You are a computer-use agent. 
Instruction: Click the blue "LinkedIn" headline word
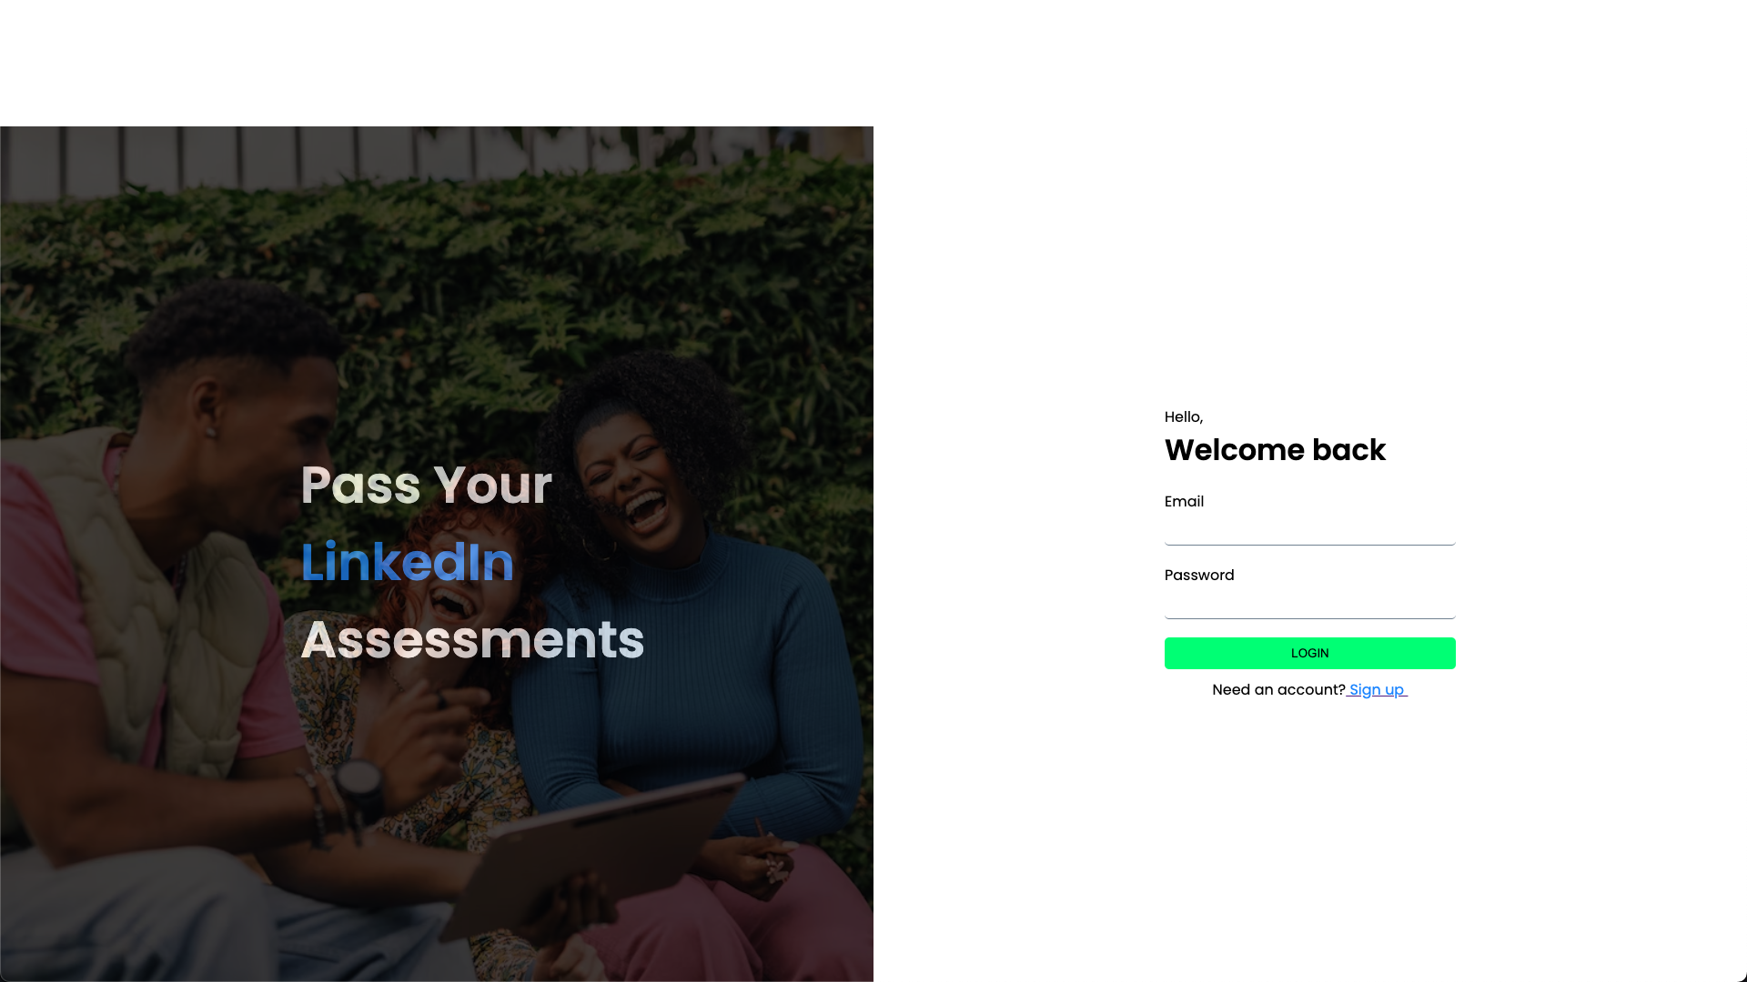coord(408,562)
